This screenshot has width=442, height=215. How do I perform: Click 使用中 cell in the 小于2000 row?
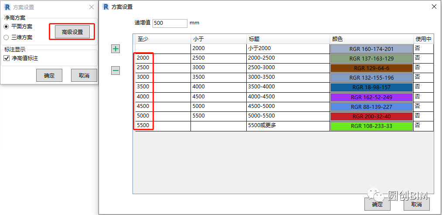coord(423,49)
